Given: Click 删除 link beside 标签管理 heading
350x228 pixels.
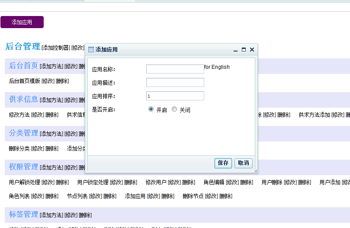Looking at the screenshot, I should 85,215.
